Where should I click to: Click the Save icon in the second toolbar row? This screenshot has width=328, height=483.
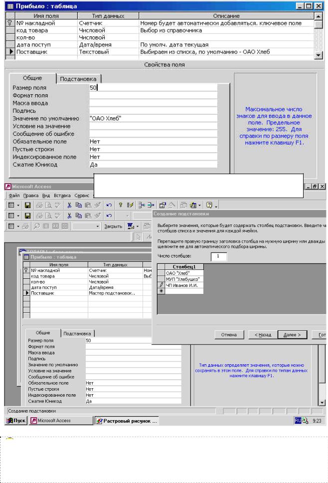[x=27, y=216]
